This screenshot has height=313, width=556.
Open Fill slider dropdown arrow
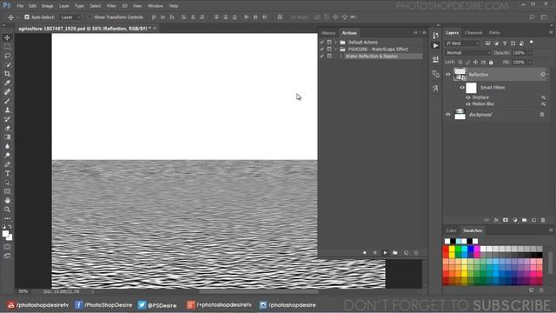point(530,62)
